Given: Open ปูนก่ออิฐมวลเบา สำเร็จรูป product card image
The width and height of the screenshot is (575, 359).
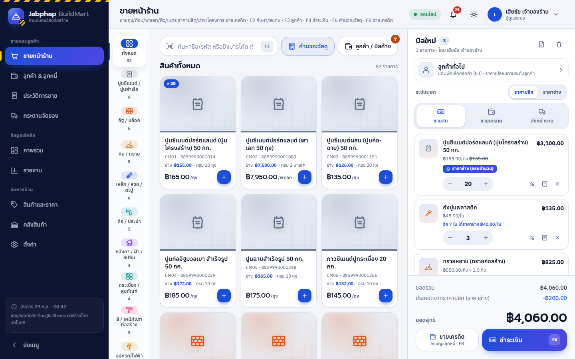Looking at the screenshot, I should click(198, 222).
